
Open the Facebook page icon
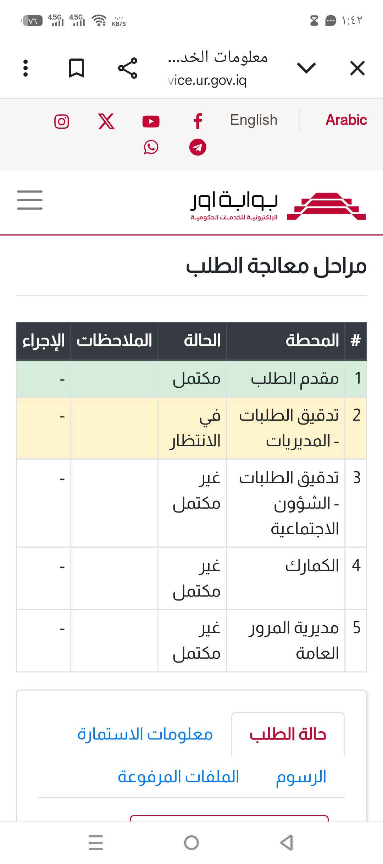click(198, 121)
